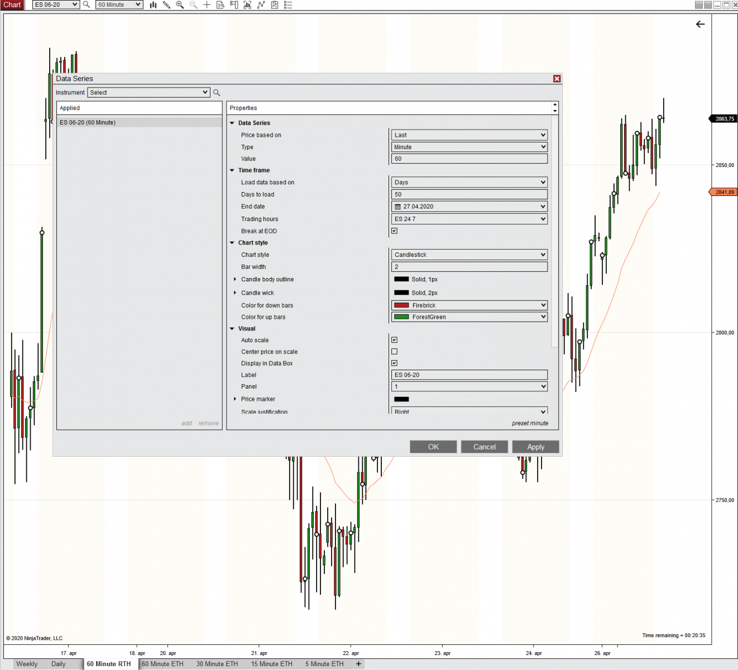The width and height of the screenshot is (738, 670).
Task: Collapse the Data Series section
Action: coord(232,123)
